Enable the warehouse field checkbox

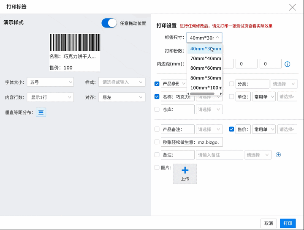[157, 110]
